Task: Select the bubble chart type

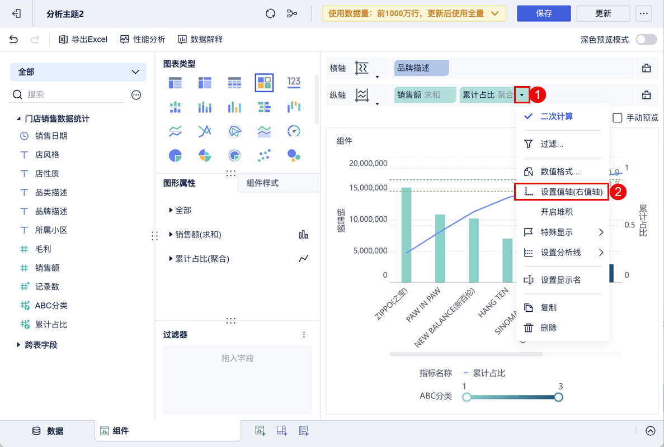Action: (x=294, y=156)
